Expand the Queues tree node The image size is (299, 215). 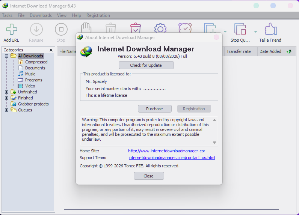[x=6, y=110]
